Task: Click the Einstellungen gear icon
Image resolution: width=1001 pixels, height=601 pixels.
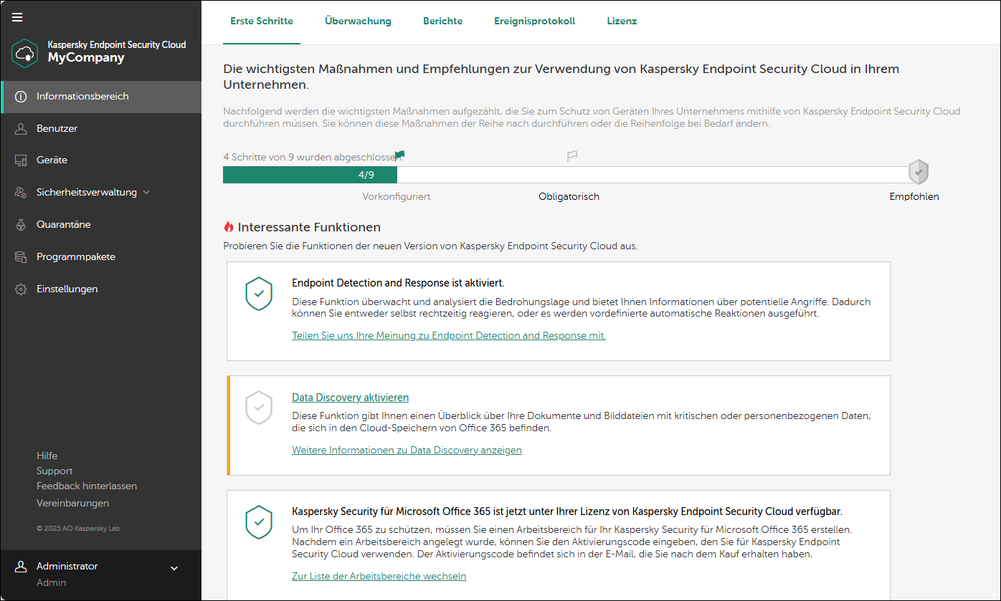Action: tap(22, 289)
